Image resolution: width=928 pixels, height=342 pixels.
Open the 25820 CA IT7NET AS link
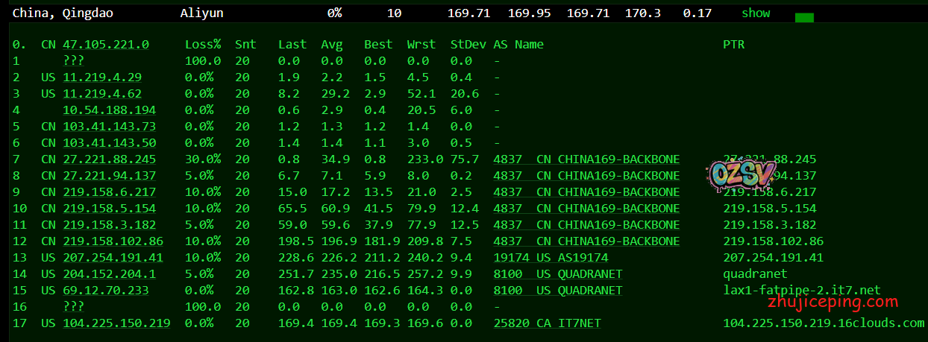coord(547,323)
